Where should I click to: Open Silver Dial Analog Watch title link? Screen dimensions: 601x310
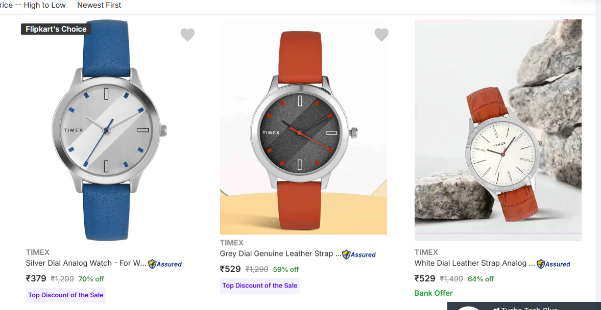(x=86, y=263)
